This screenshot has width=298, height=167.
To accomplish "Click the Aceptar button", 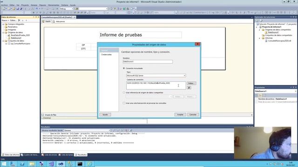I will tap(180, 115).
